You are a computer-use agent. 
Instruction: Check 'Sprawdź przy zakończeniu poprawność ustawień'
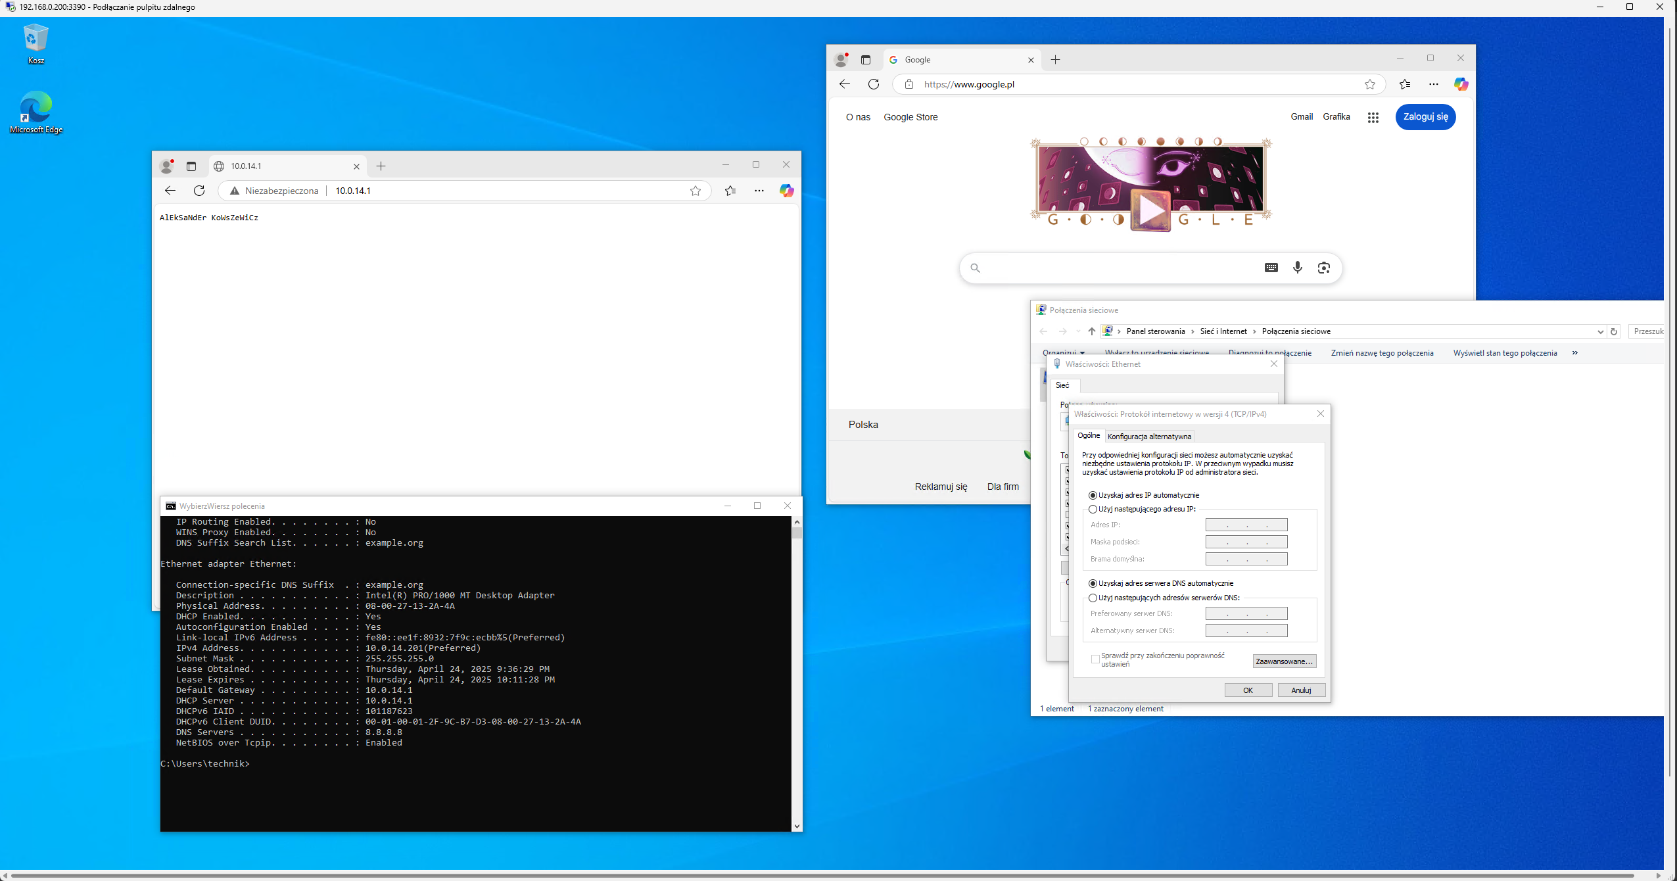point(1095,659)
